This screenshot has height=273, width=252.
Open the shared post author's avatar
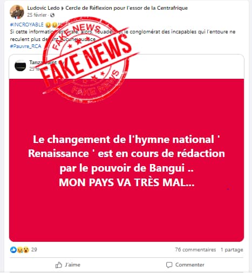(x=20, y=65)
